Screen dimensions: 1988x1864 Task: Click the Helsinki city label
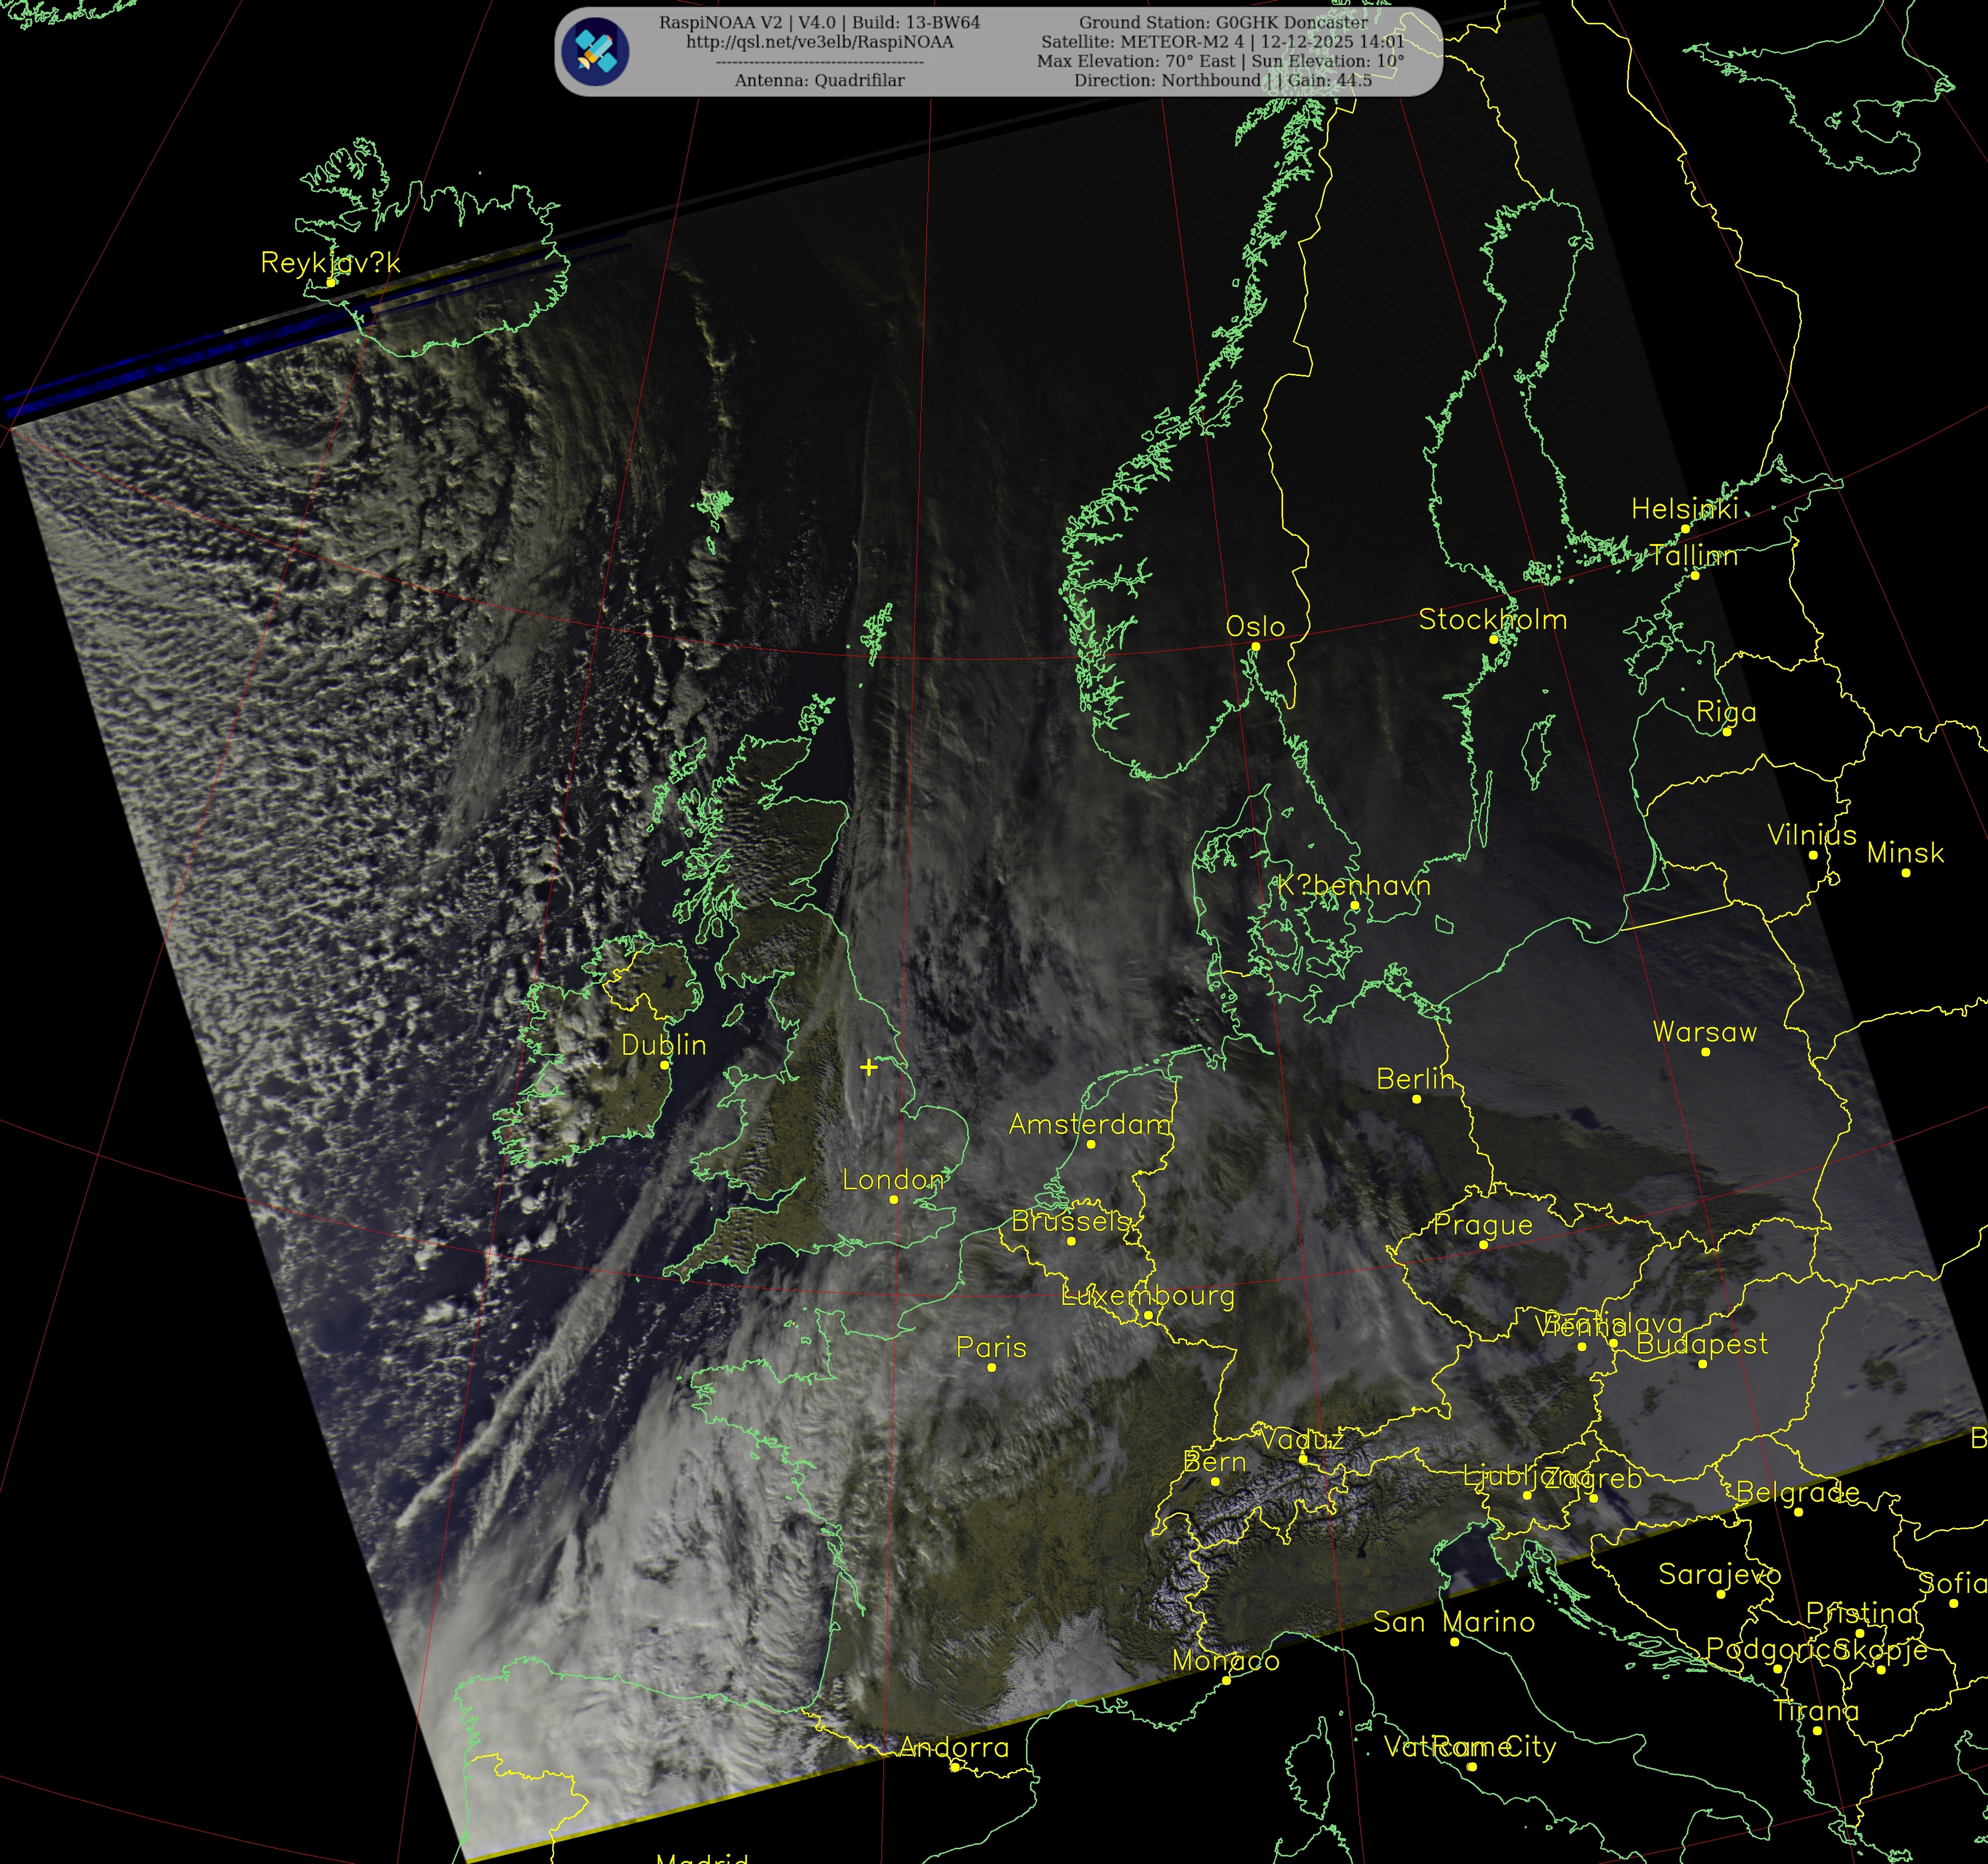[x=1684, y=509]
